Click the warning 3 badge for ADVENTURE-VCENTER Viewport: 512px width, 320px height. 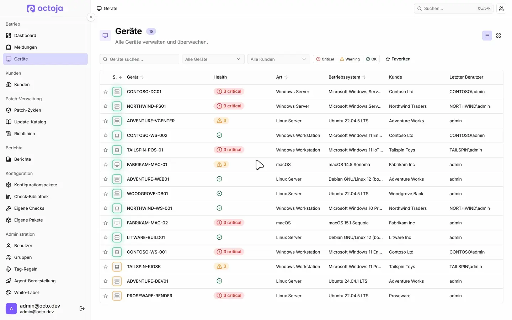click(222, 121)
